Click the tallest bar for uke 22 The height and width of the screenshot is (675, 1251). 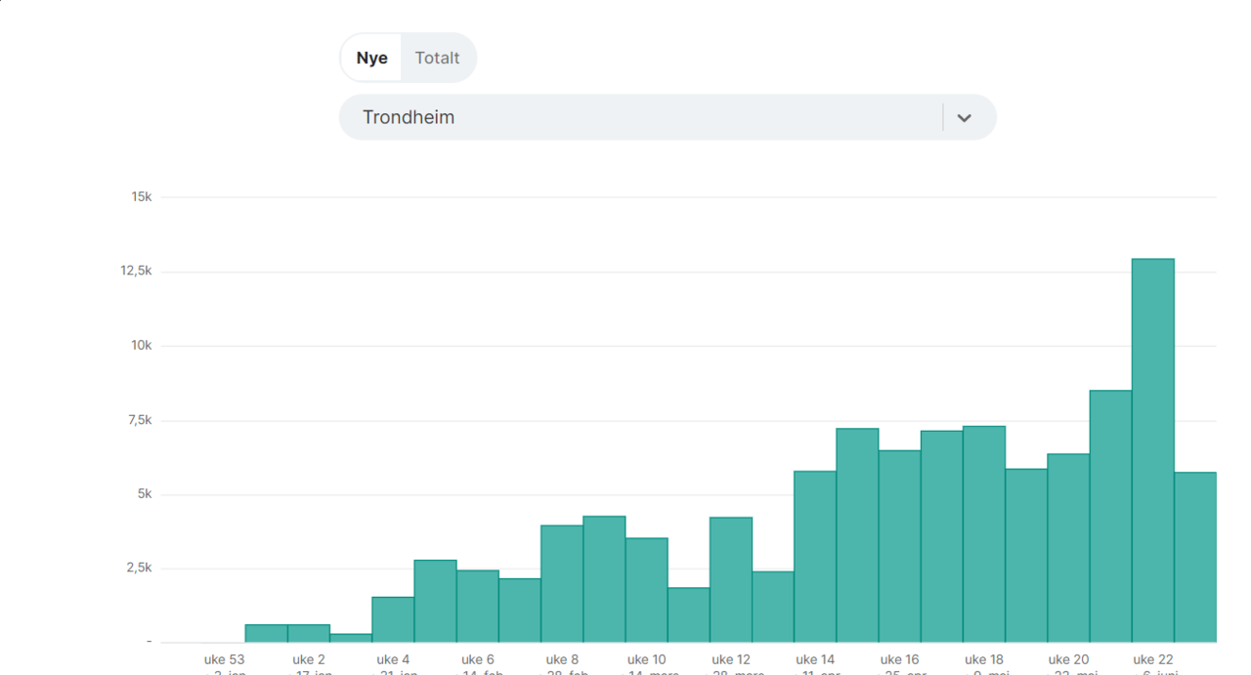[1152, 449]
